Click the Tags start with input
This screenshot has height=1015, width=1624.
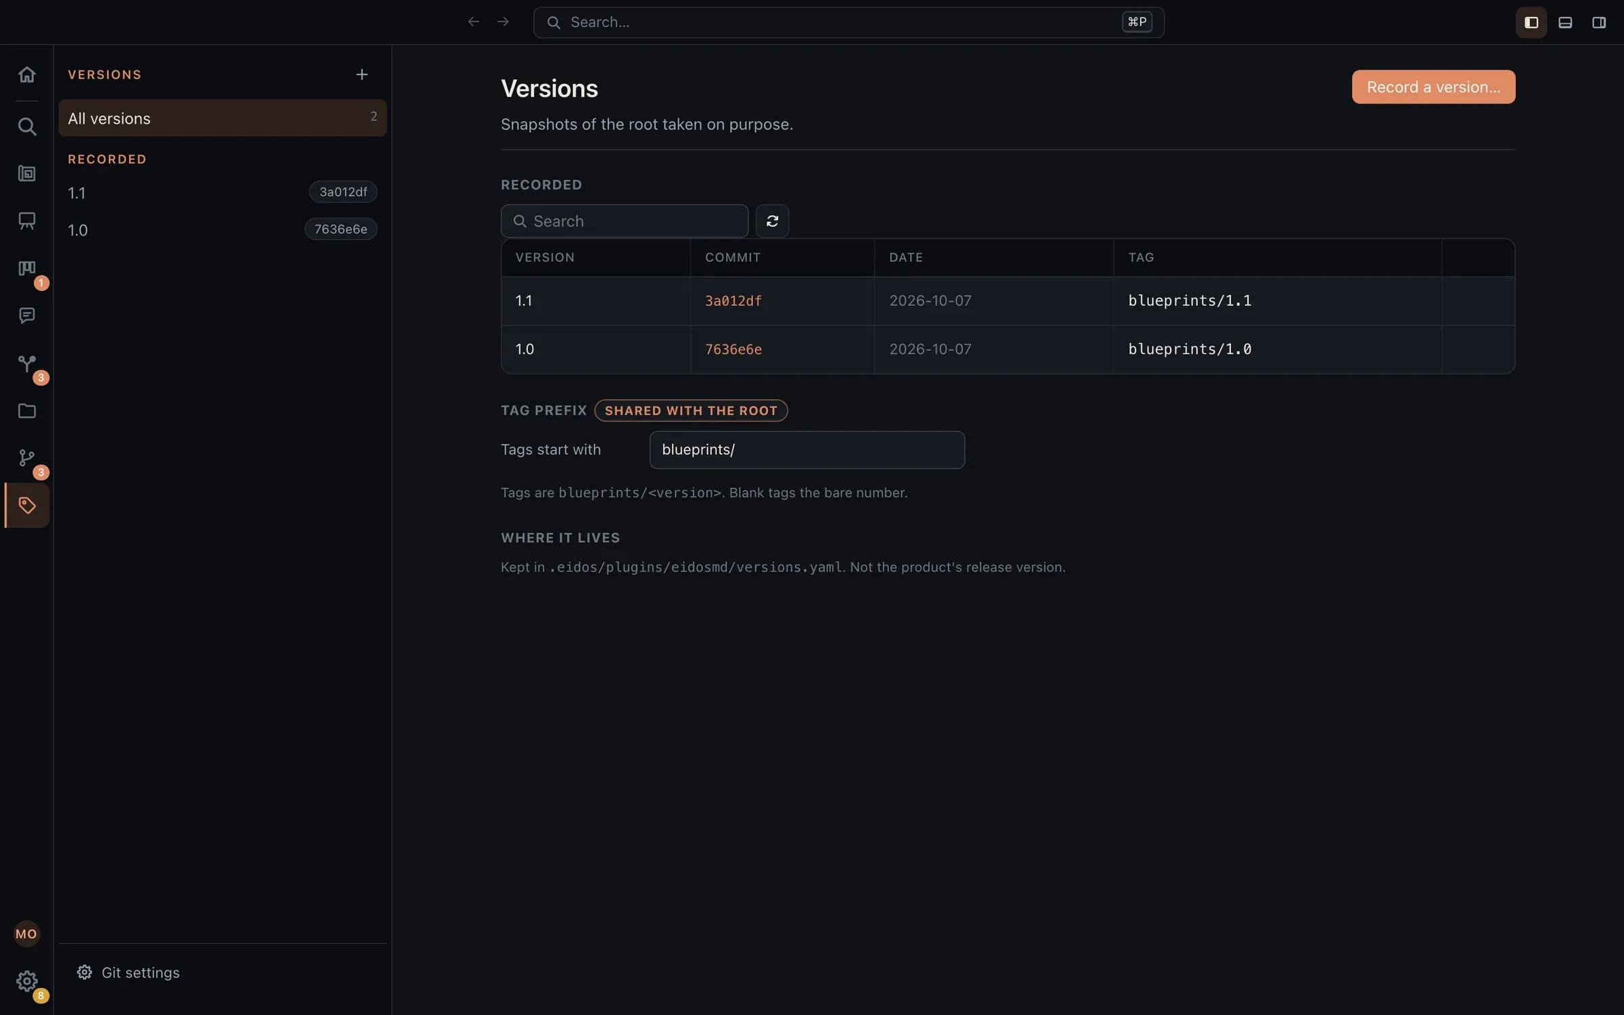(x=807, y=450)
